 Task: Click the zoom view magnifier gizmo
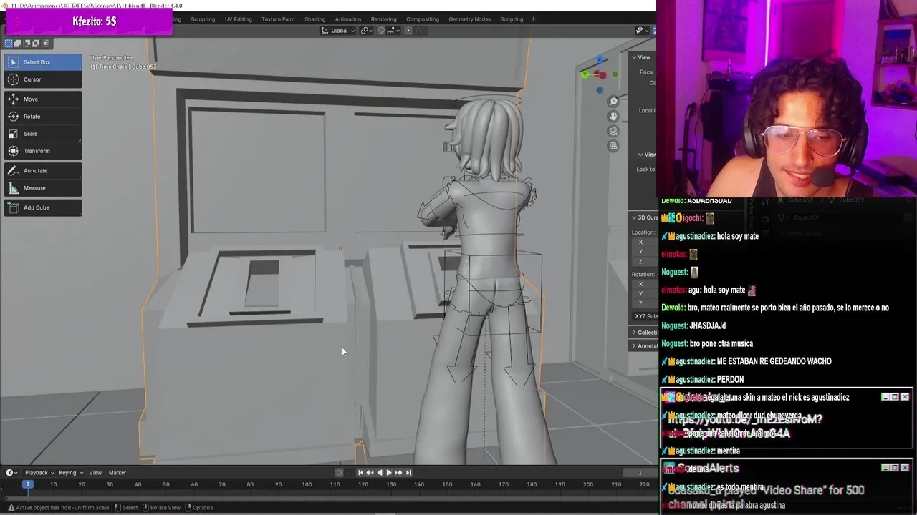613,102
